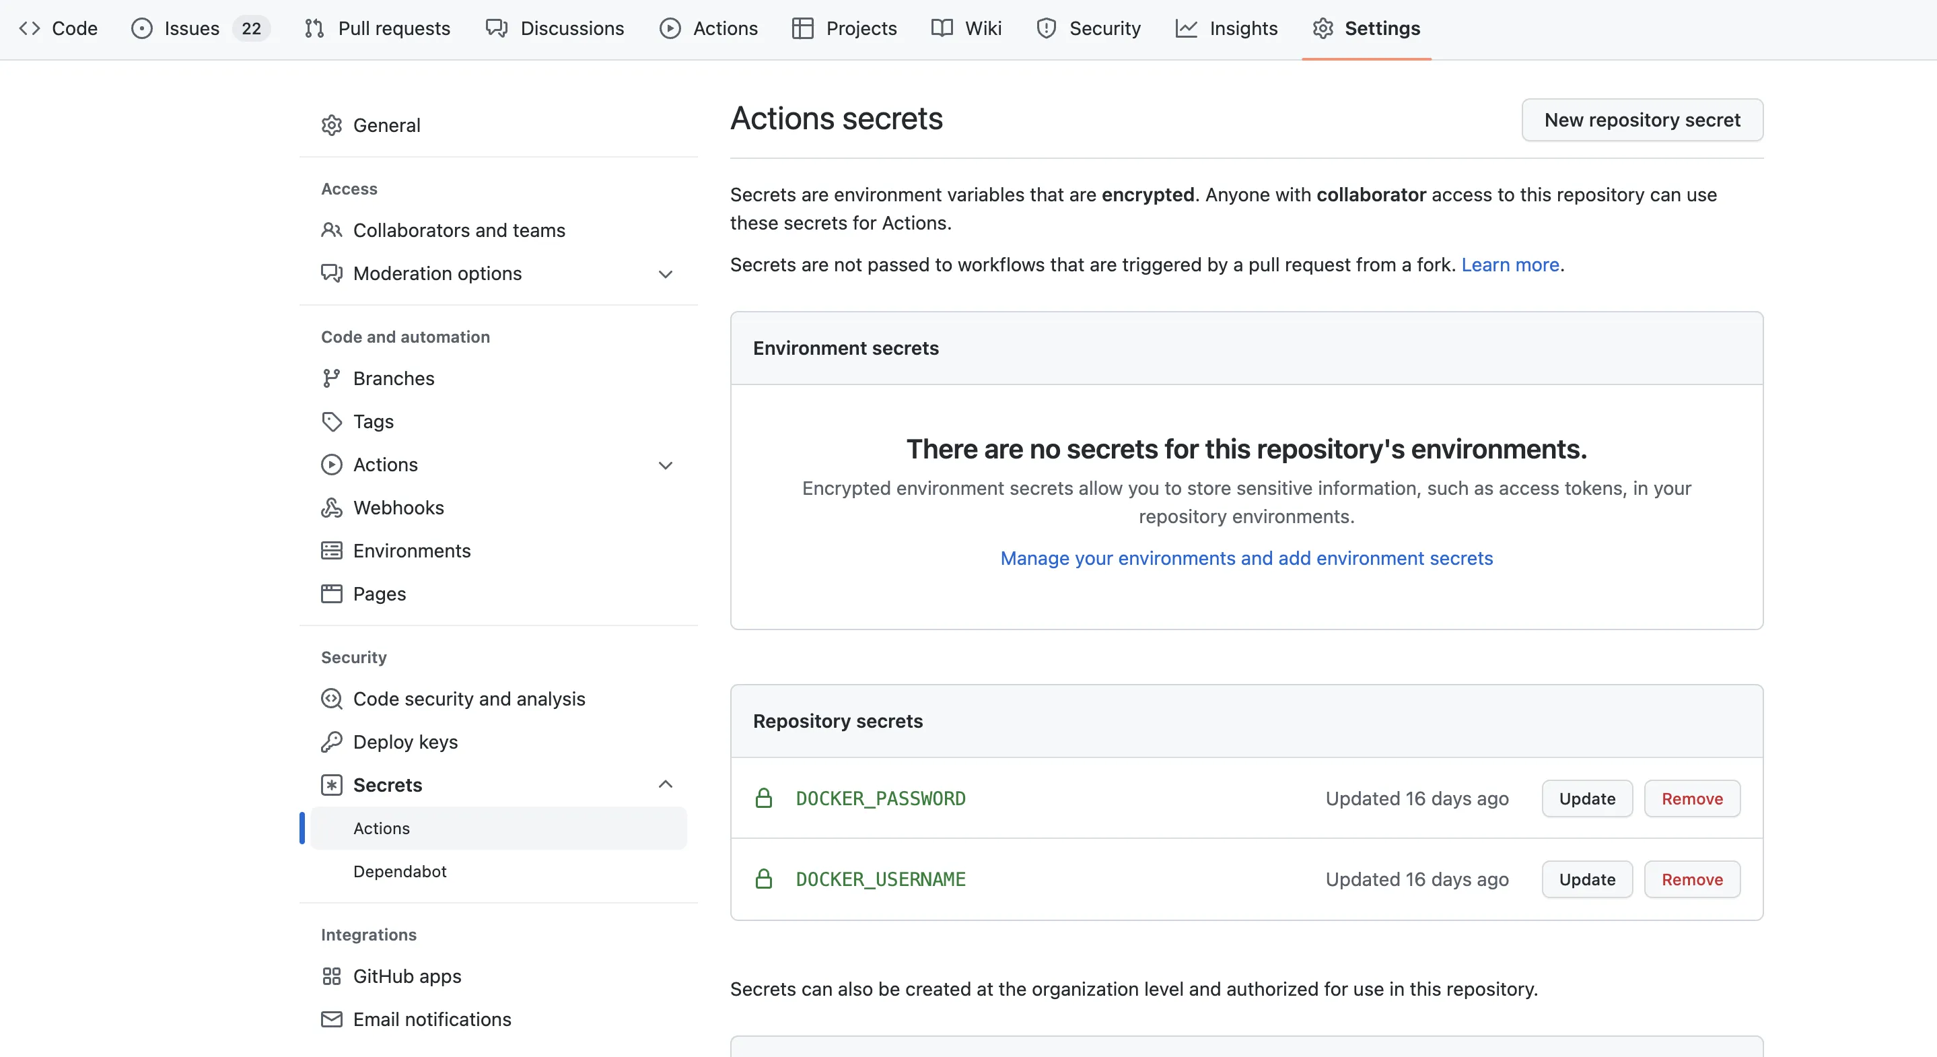Click the Branches git-branch icon
The image size is (1937, 1057).
331,378
